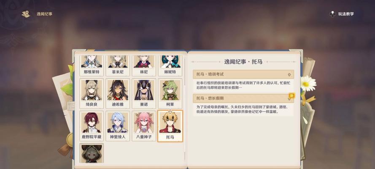Choose 神里绫人 portrait card

click(x=118, y=126)
